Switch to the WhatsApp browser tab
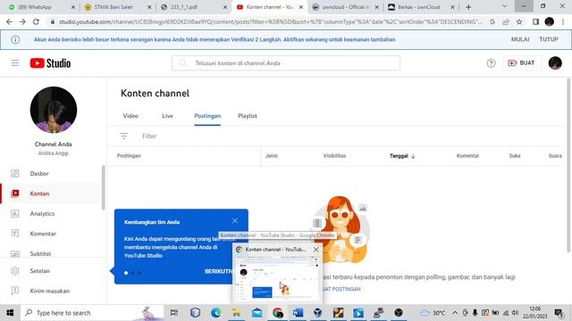Screen dimensions: 572x321 point(41,7)
